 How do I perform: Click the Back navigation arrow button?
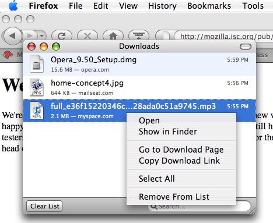(x=12, y=36)
